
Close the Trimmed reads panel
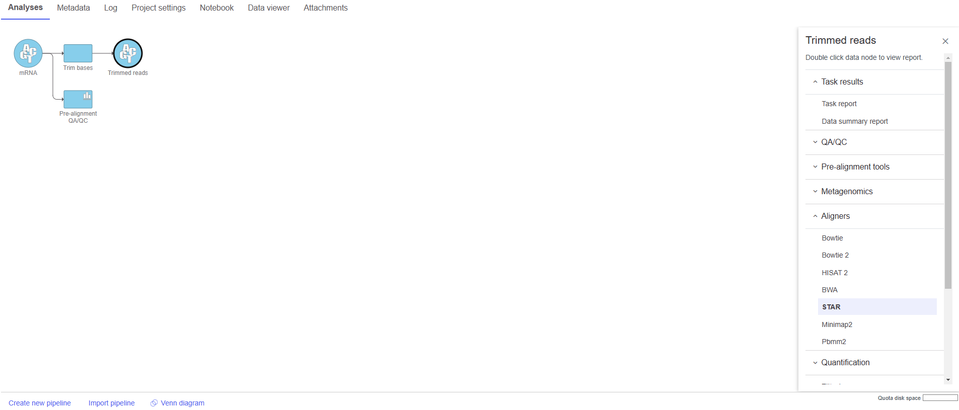tap(945, 41)
